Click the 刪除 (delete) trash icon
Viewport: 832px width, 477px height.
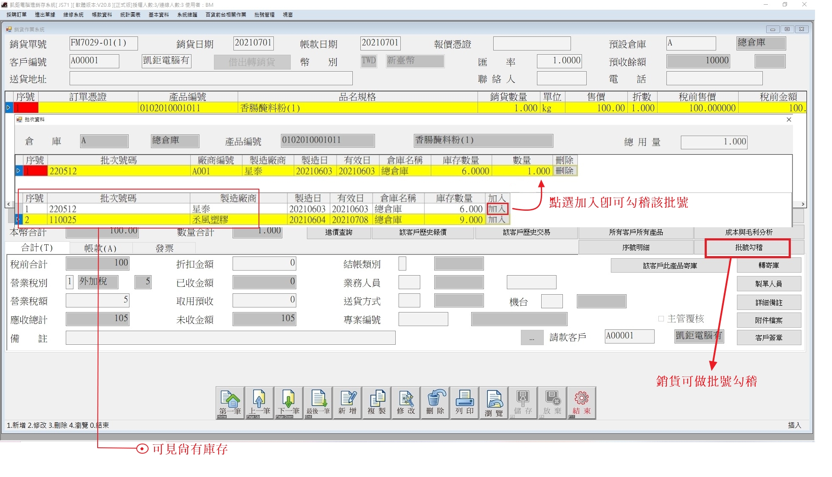[x=435, y=403]
